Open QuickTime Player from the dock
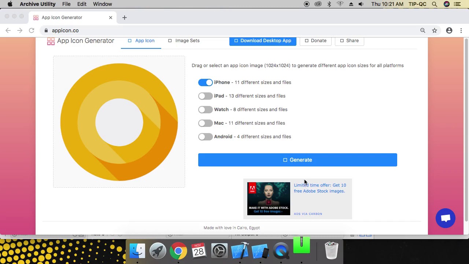469x264 pixels. coord(281,251)
